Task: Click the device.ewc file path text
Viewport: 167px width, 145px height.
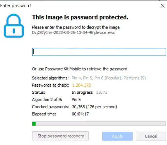Action: 73,32
